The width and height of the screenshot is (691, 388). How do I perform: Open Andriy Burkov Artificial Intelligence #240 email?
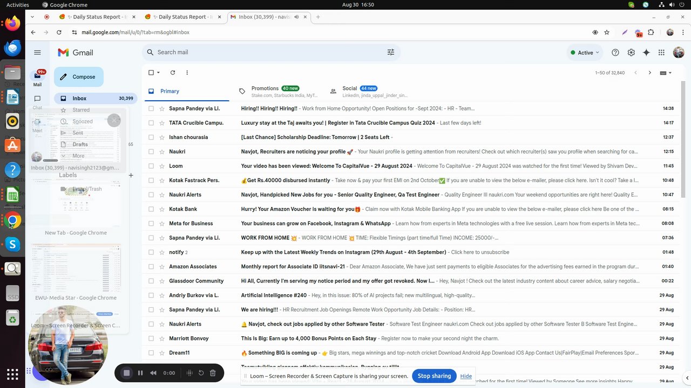[410, 295]
